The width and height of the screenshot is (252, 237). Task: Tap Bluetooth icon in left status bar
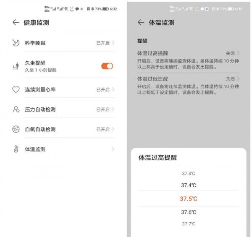(92, 9)
